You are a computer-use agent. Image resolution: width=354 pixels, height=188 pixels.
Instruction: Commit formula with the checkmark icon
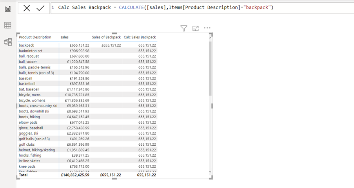40,8
